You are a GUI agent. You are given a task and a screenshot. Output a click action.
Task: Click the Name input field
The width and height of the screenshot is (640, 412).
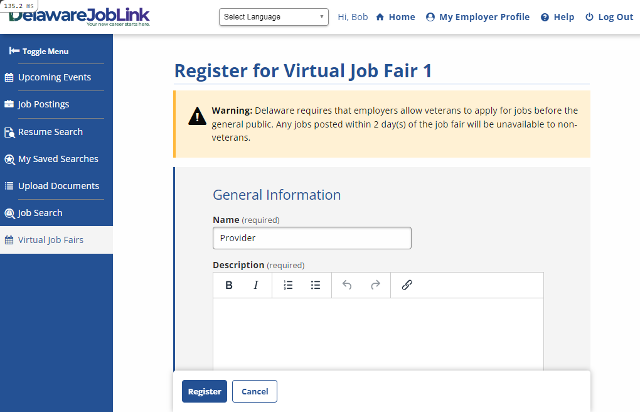[x=312, y=238]
